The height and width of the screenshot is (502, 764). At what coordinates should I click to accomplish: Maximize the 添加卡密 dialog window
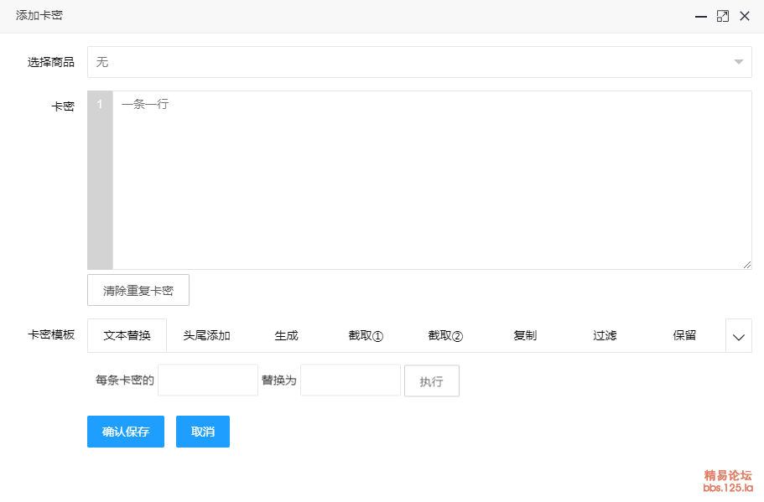[723, 16]
